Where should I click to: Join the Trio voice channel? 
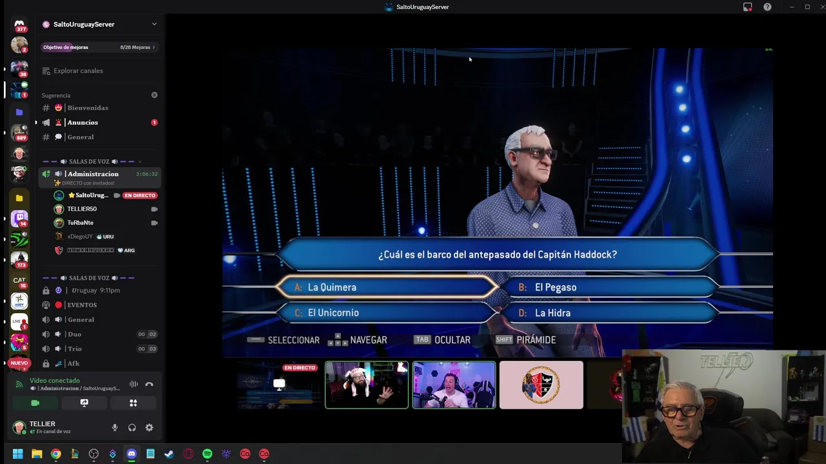click(74, 349)
